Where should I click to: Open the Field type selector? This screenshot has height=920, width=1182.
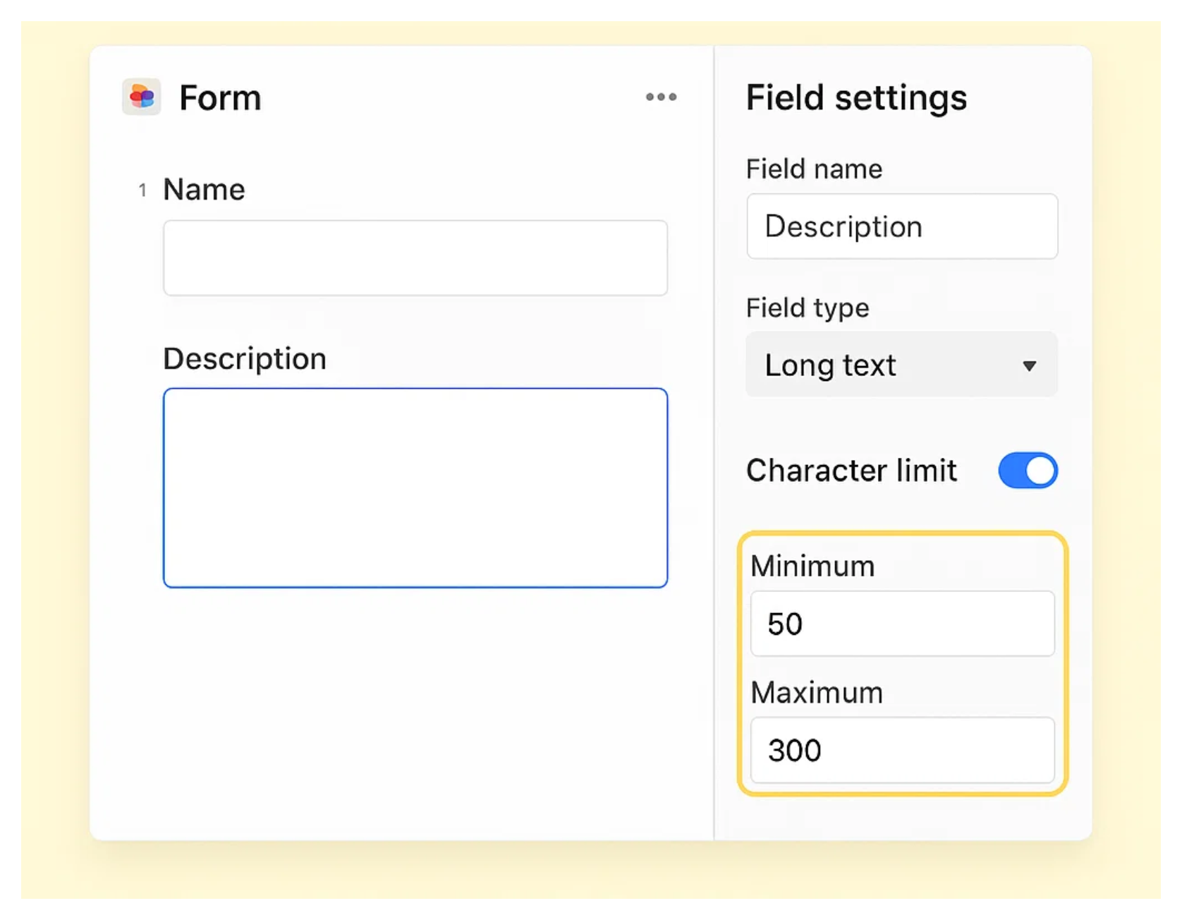click(901, 365)
